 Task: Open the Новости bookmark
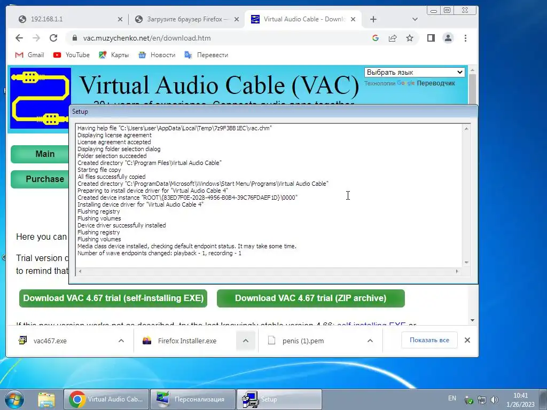(157, 55)
